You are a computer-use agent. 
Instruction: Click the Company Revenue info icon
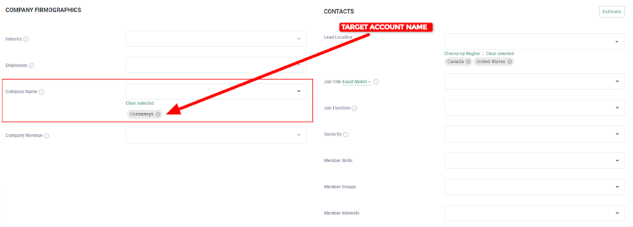coord(46,135)
